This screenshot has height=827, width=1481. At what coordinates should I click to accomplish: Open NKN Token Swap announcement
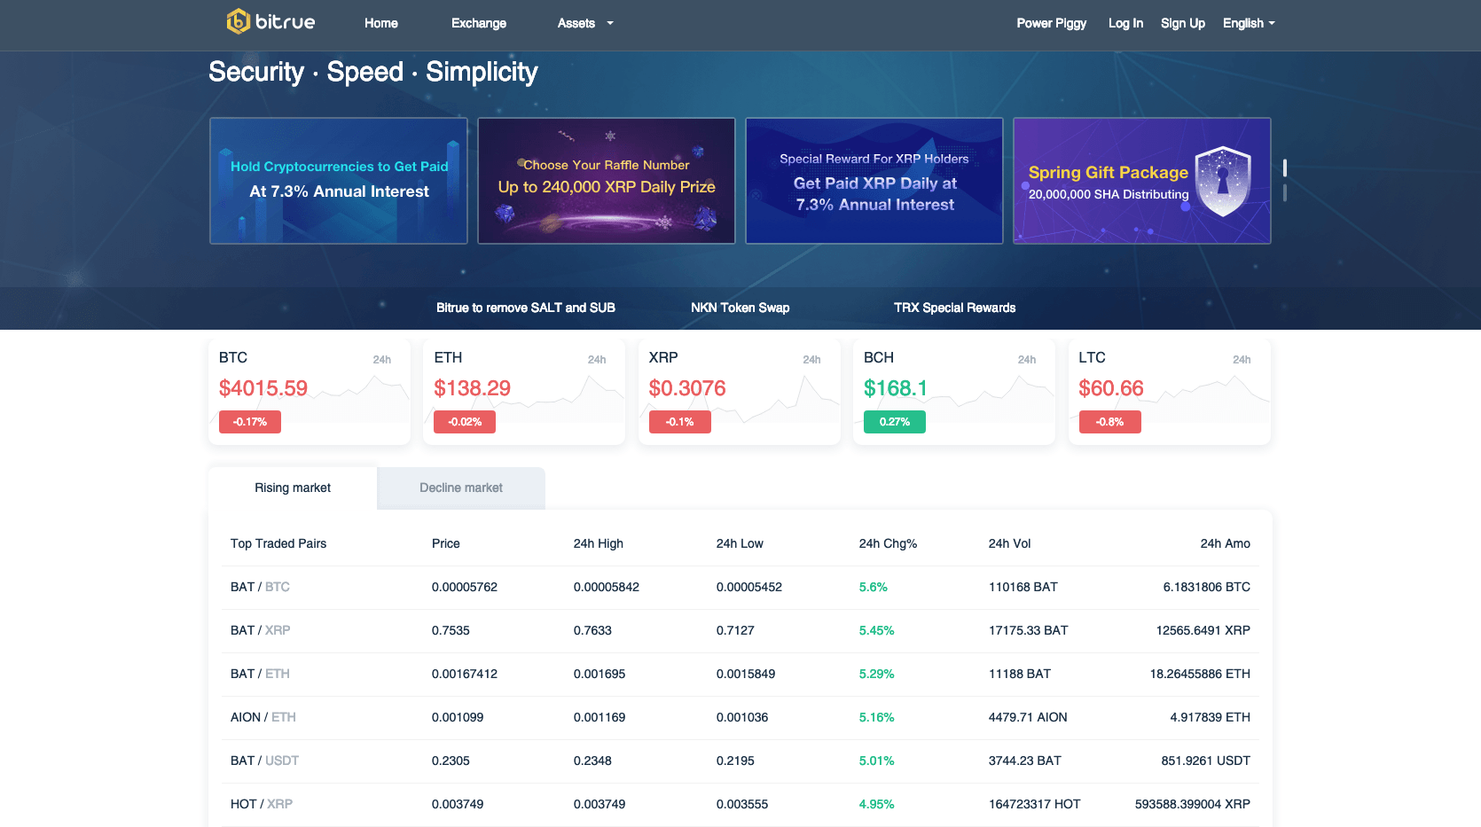pyautogui.click(x=740, y=308)
